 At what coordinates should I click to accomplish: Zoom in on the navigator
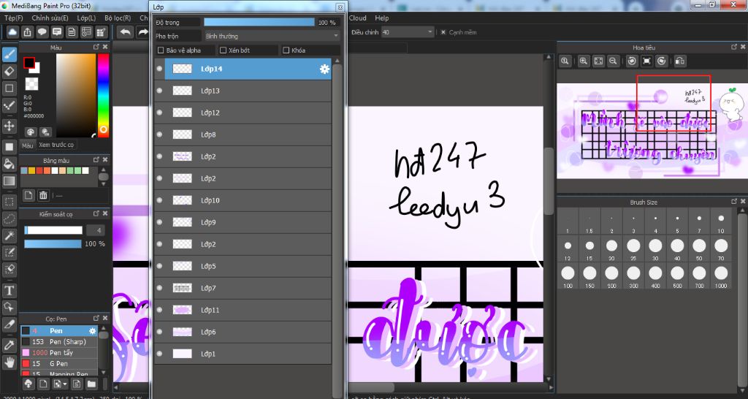coord(583,61)
